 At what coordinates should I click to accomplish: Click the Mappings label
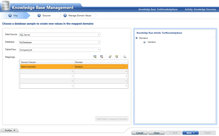click(10, 57)
